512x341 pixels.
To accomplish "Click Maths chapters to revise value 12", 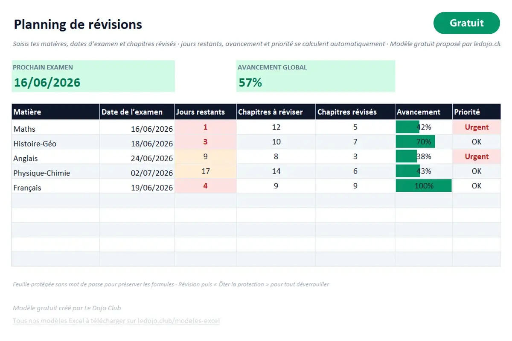I will coord(276,127).
